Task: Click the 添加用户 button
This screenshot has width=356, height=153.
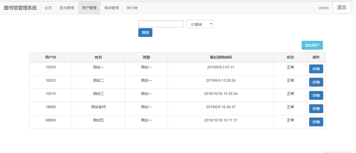Action: tap(312, 45)
